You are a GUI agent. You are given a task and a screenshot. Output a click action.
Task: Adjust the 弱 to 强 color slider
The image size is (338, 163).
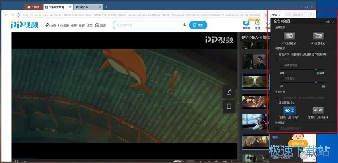(x=302, y=82)
